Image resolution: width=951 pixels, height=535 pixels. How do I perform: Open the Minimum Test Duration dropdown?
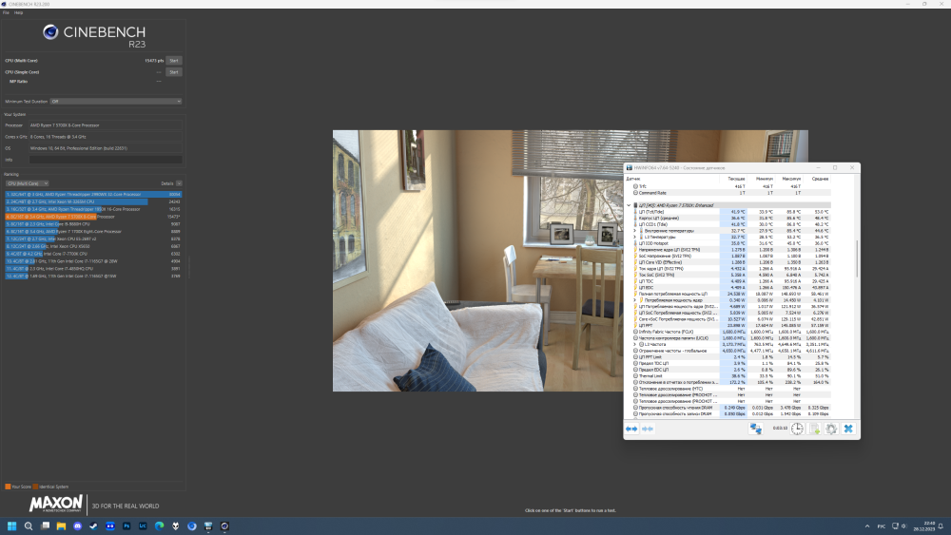[x=114, y=101]
